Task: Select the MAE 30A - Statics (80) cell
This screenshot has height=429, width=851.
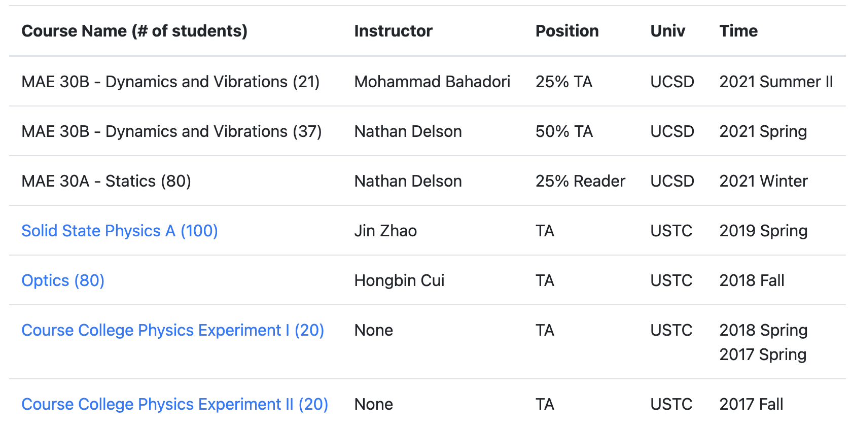Action: pos(107,181)
